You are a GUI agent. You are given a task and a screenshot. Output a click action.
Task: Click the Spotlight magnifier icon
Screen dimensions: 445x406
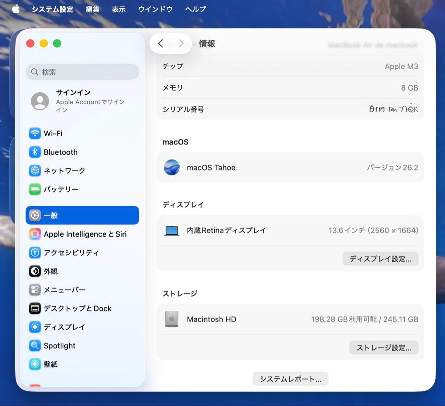coord(35,345)
